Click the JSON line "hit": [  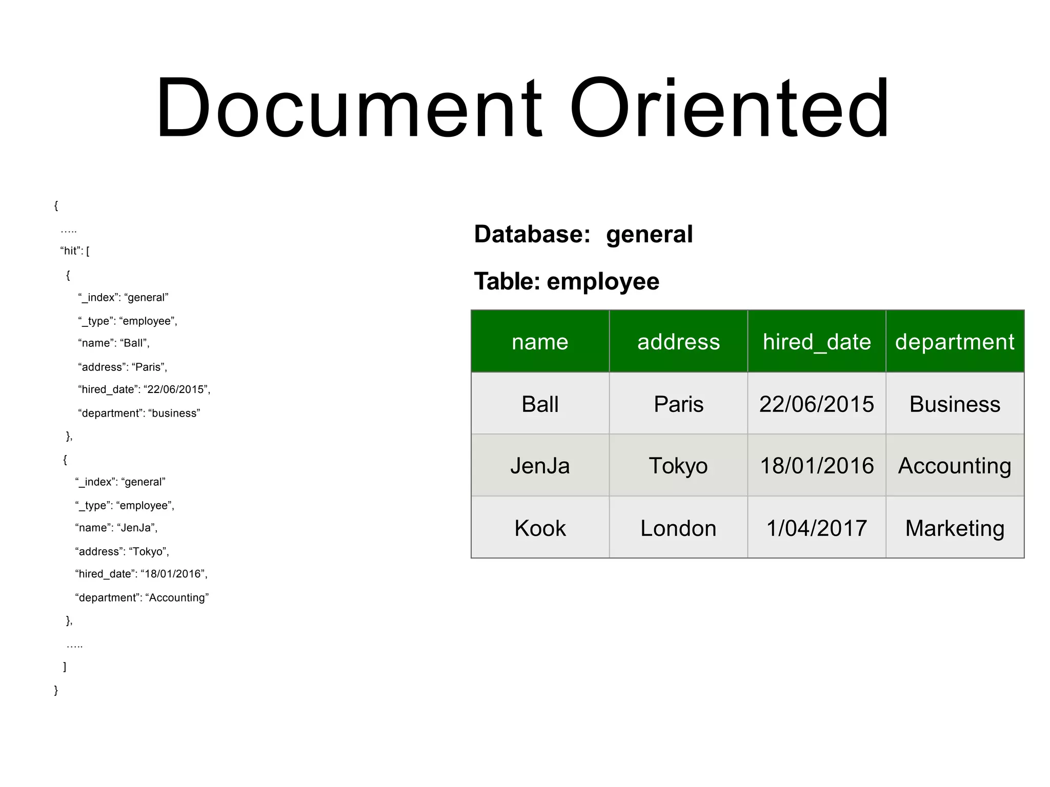pos(75,251)
